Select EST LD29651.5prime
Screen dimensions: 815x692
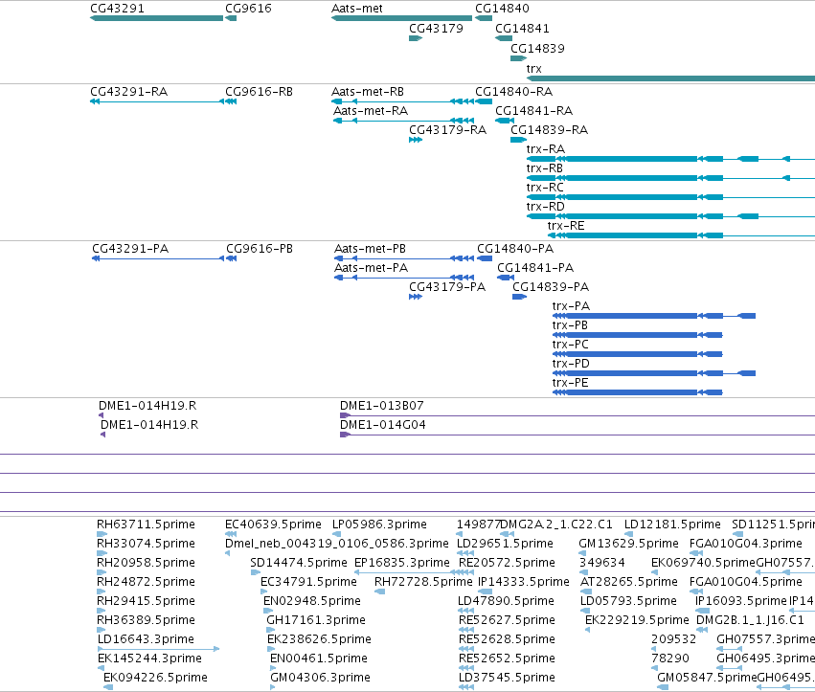[x=505, y=545]
